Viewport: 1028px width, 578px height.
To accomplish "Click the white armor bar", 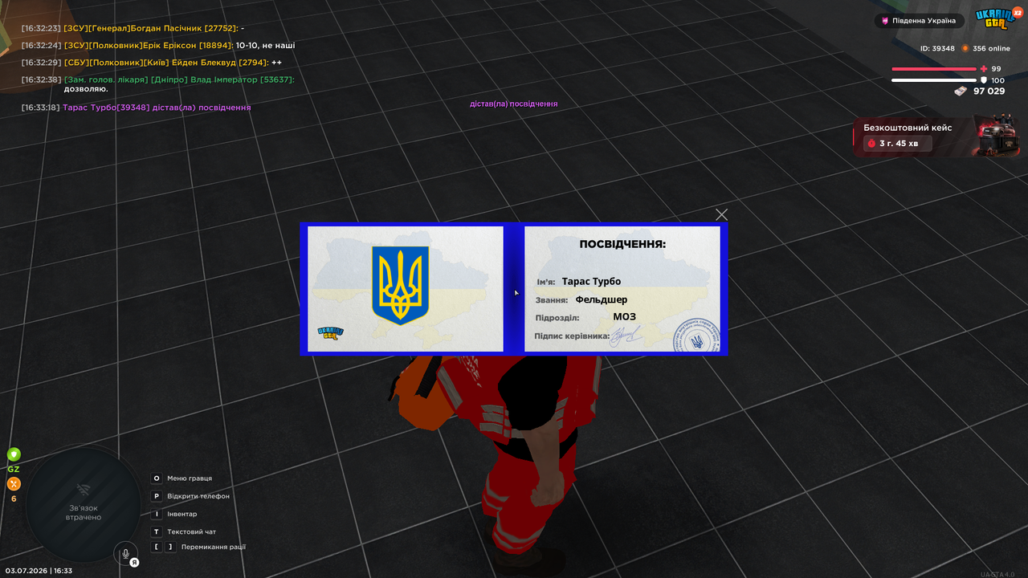I will pos(934,80).
